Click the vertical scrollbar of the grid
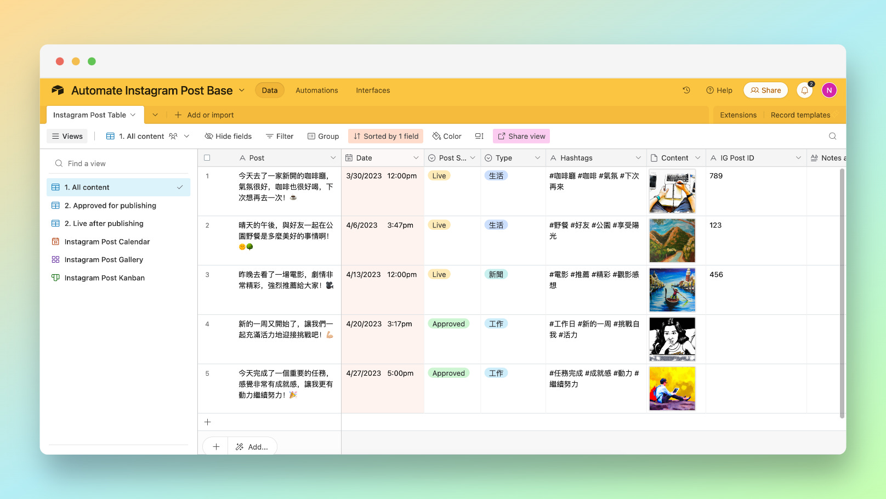The width and height of the screenshot is (886, 499). (x=842, y=293)
